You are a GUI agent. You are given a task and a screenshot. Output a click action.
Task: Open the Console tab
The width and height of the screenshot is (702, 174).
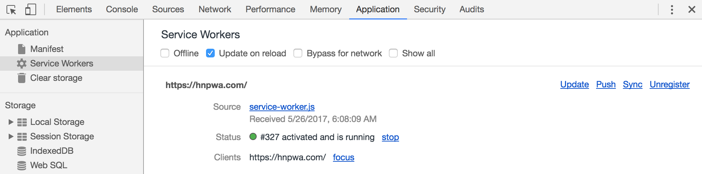[x=122, y=9]
